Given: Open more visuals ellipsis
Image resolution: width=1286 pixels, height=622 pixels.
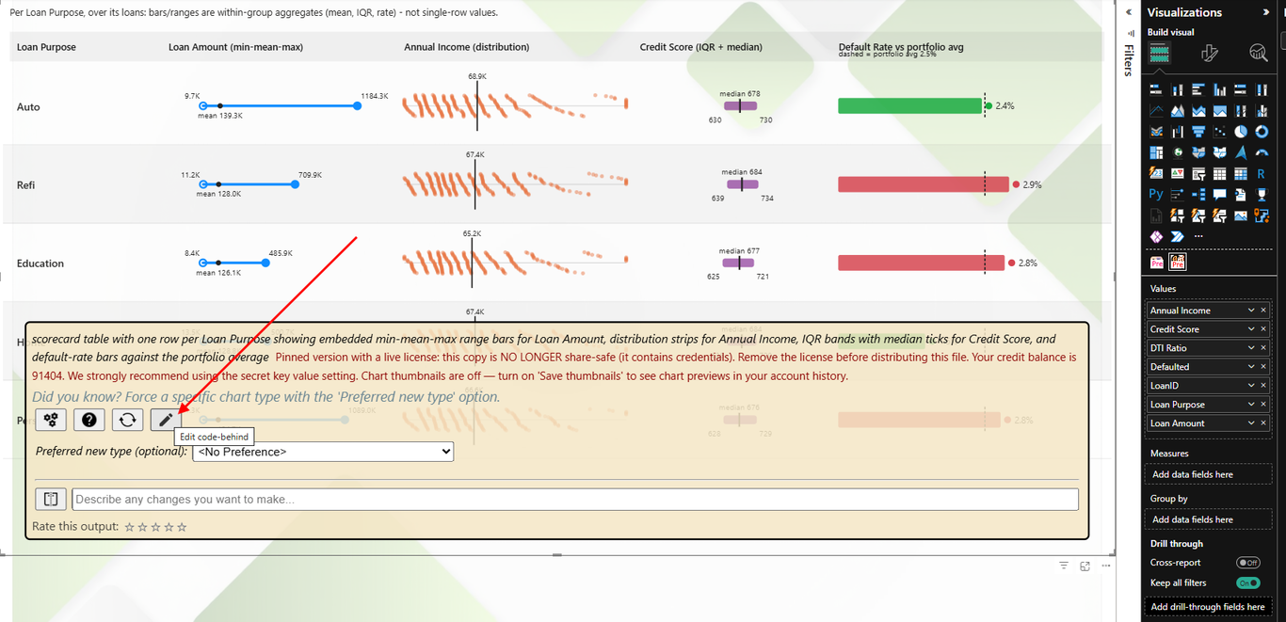Looking at the screenshot, I should coord(1198,236).
